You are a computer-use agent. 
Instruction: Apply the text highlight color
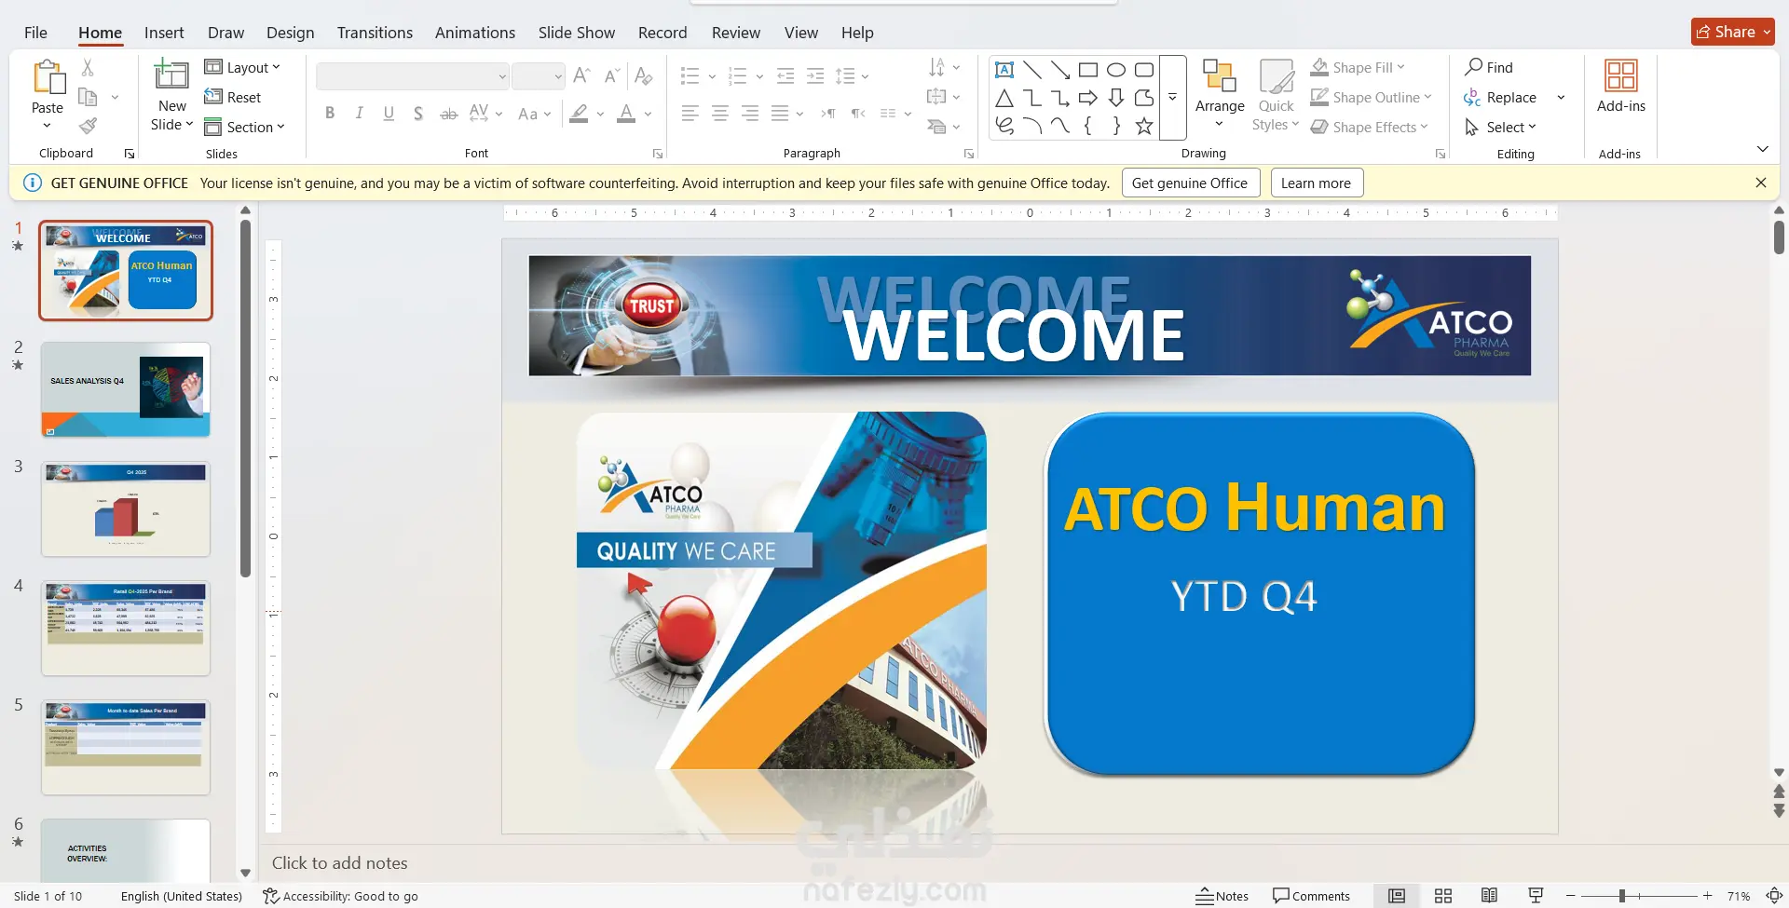579,114
